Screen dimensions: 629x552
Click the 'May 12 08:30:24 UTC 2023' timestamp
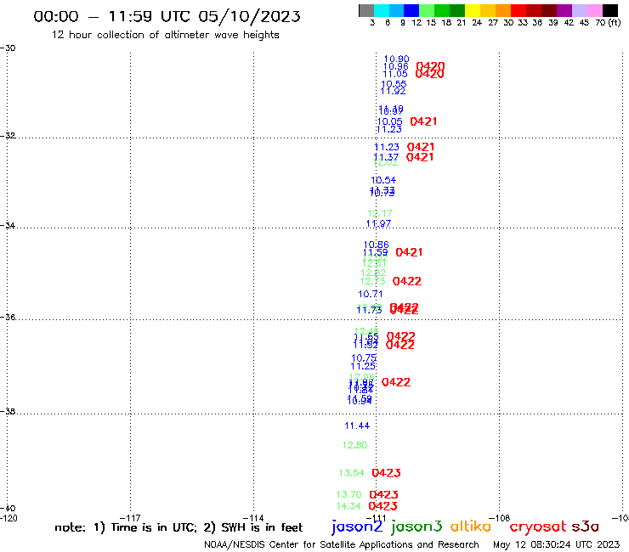pos(557,545)
